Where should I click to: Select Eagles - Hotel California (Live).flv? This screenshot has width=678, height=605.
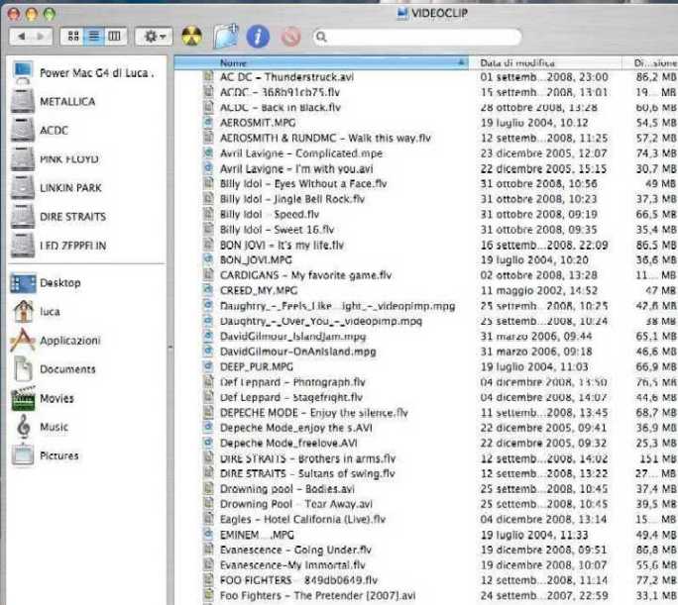302,520
